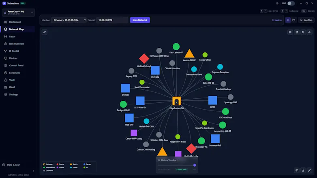Select the Yealink-T46-CEO phone node
This screenshot has width=317, height=178.
(x=146, y=121)
